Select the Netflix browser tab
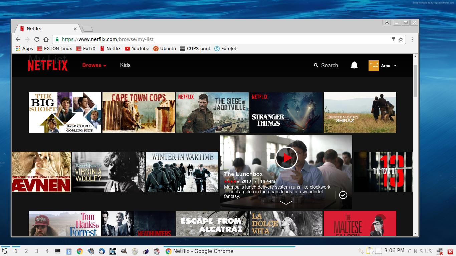This screenshot has width=456, height=256. [x=47, y=29]
